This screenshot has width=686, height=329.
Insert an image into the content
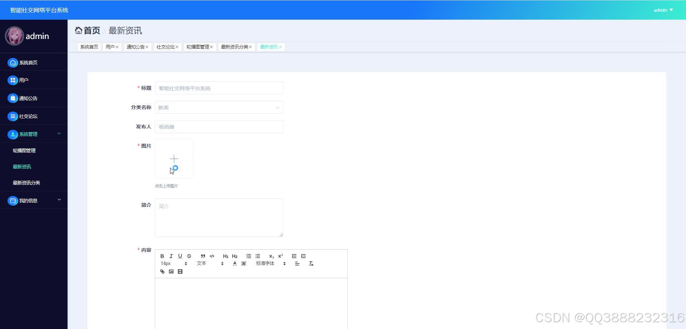[171, 271]
